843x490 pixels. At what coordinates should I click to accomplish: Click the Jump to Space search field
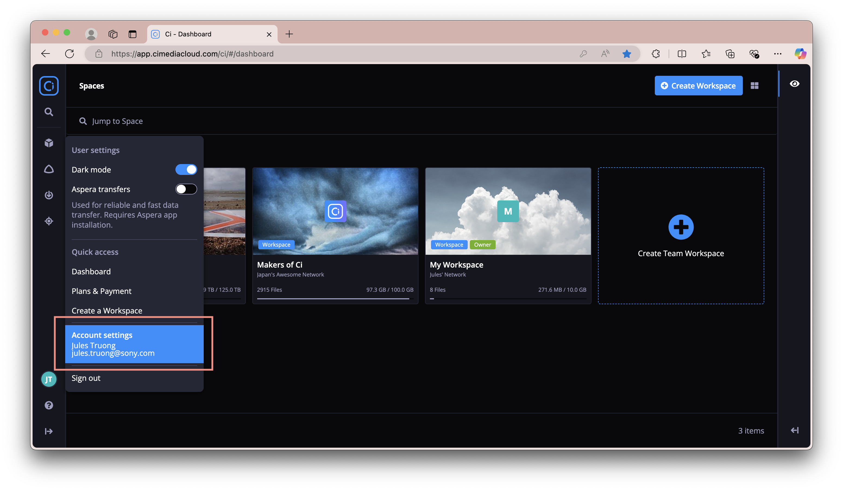[x=421, y=121]
